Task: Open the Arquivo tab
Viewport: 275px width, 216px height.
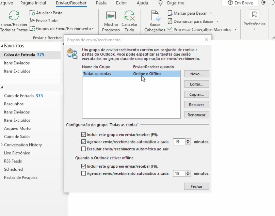Action: [6, 3]
